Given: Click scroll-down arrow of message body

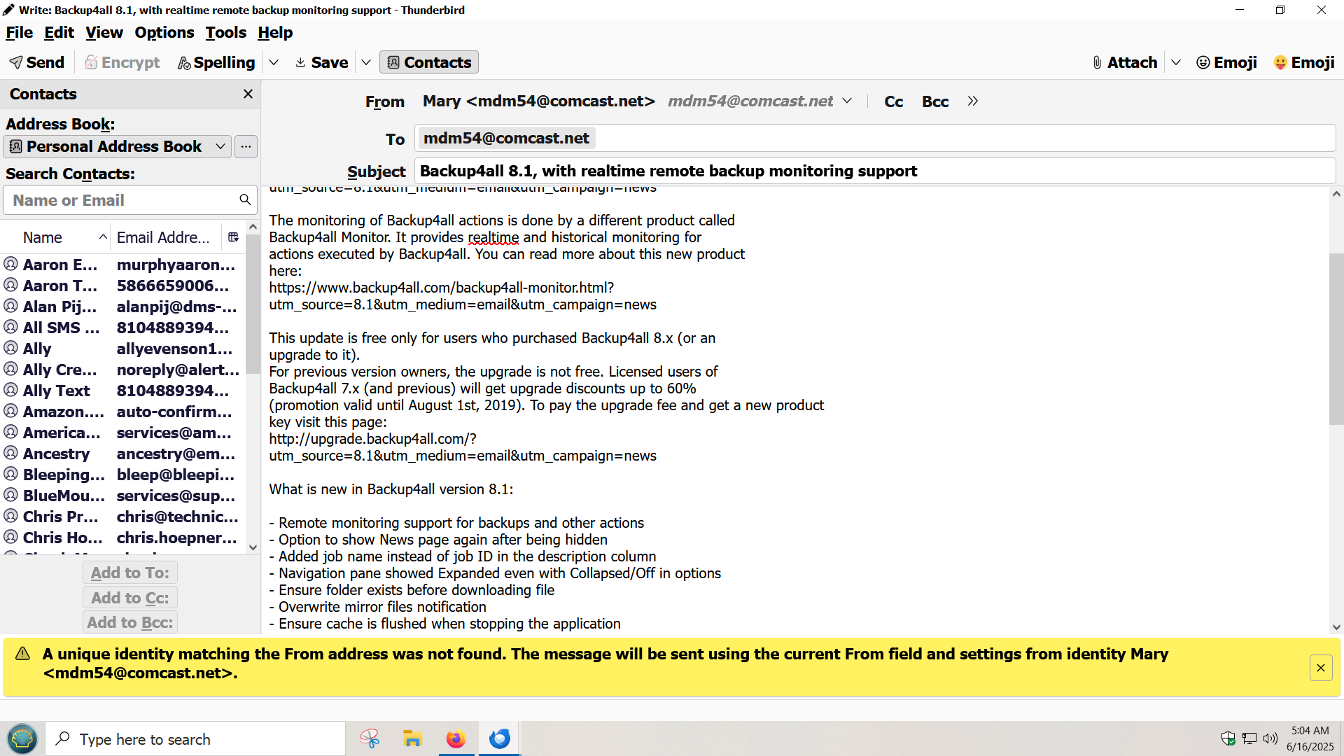Looking at the screenshot, I should [1336, 627].
